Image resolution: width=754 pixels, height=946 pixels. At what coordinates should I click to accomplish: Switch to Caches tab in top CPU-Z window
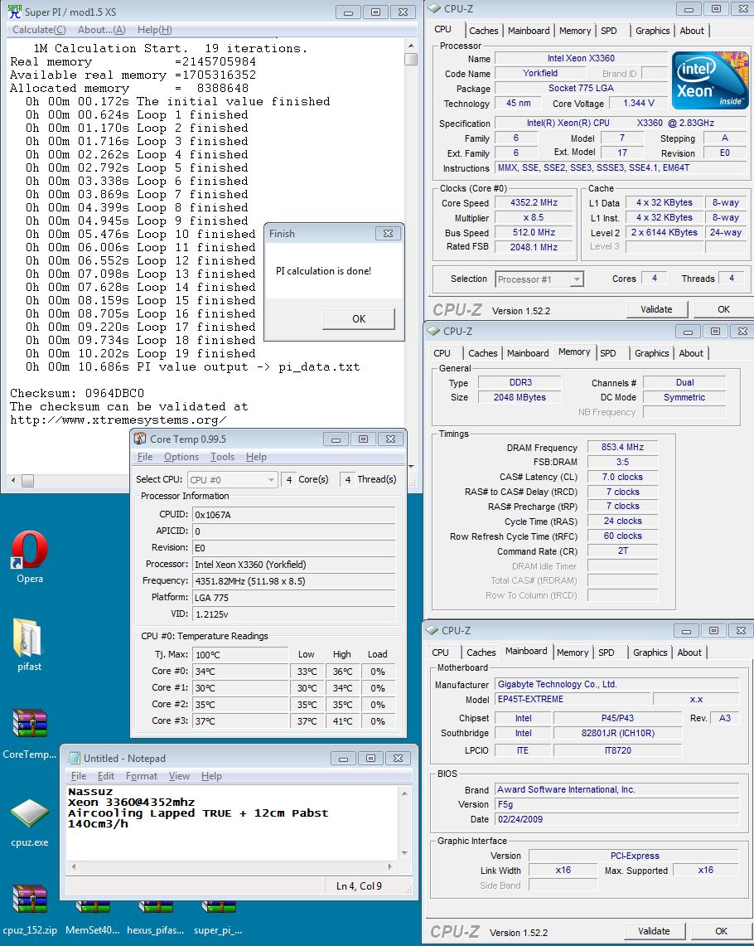pos(483,31)
